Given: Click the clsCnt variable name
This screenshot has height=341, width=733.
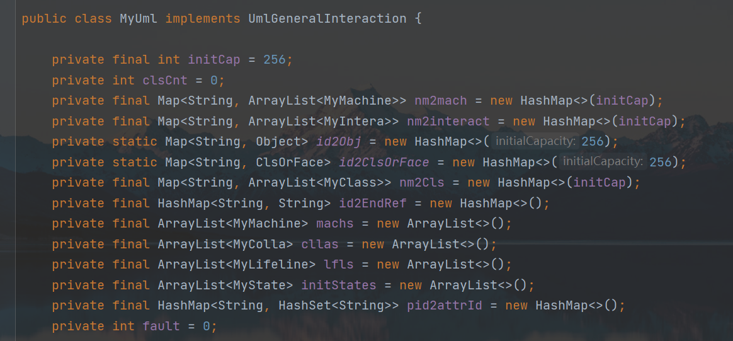Looking at the screenshot, I should pyautogui.click(x=165, y=80).
